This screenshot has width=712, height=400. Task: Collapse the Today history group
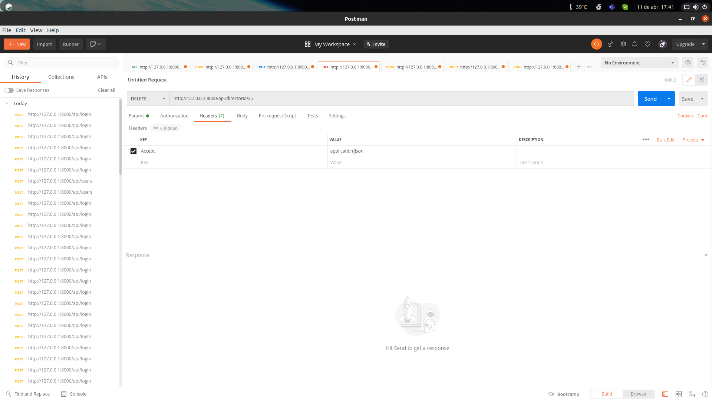(x=6, y=103)
